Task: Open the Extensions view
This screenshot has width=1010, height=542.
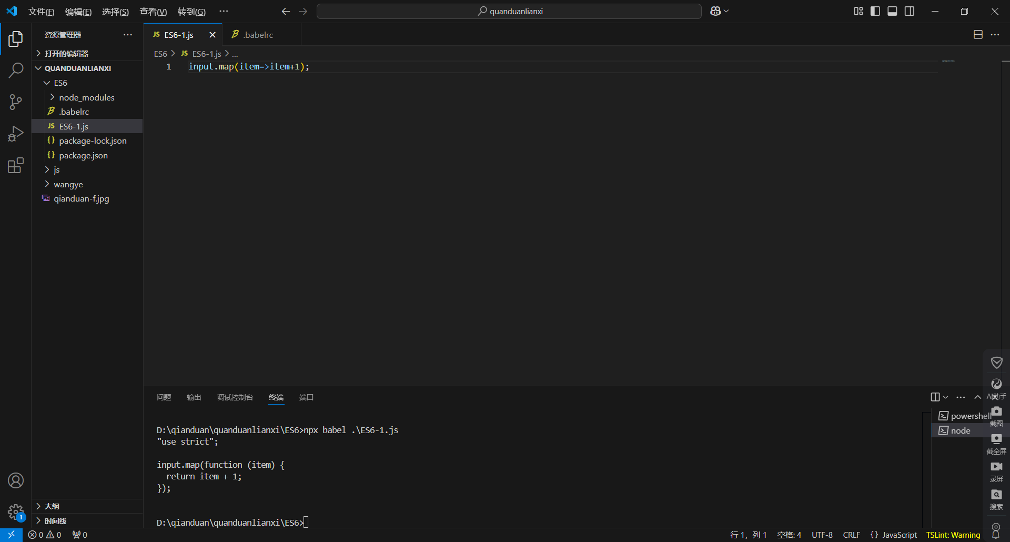Action: coord(16,165)
